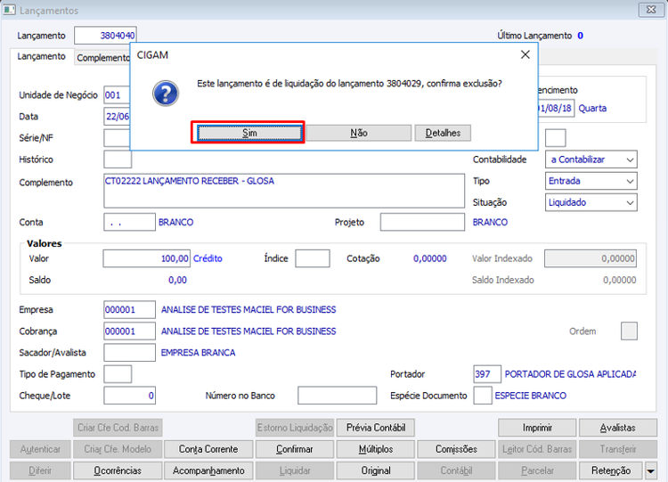Open the Ocorrências button
The height and width of the screenshot is (482, 668).
tap(118, 471)
